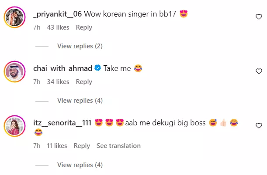View the 11 likes on the last comment
The width and height of the screenshot is (267, 175).
tap(57, 146)
